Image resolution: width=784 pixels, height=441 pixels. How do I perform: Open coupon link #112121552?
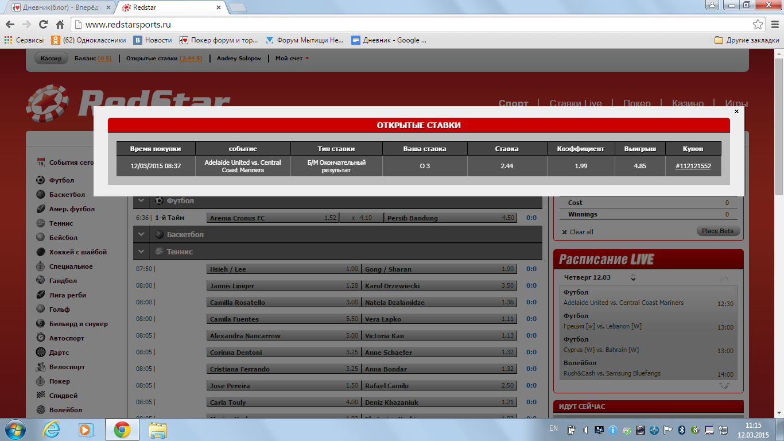(693, 166)
